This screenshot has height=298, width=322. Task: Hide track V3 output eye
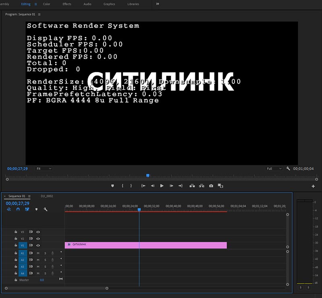click(x=38, y=232)
